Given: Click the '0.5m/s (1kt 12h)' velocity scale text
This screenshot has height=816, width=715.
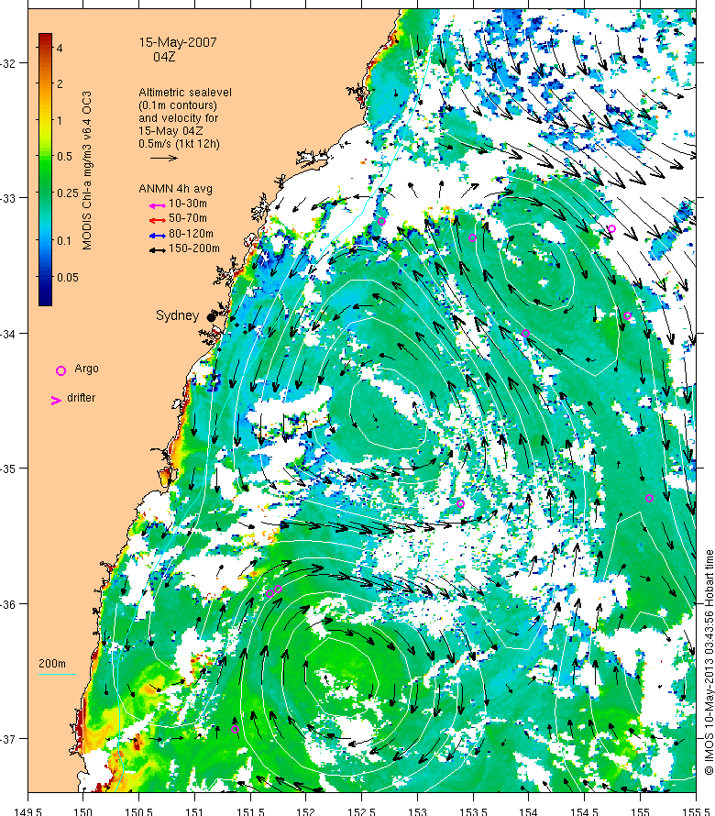Looking at the screenshot, I should [179, 144].
